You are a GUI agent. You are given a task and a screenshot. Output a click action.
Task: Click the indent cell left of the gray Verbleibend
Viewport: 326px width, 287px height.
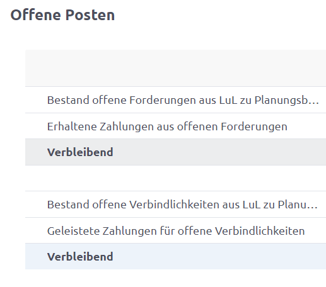point(36,152)
